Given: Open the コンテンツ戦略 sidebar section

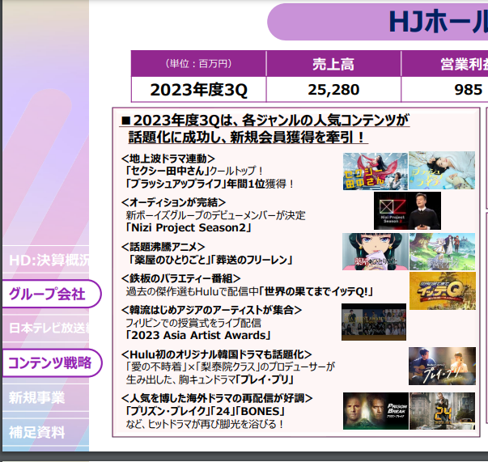Looking at the screenshot, I should pos(52,362).
